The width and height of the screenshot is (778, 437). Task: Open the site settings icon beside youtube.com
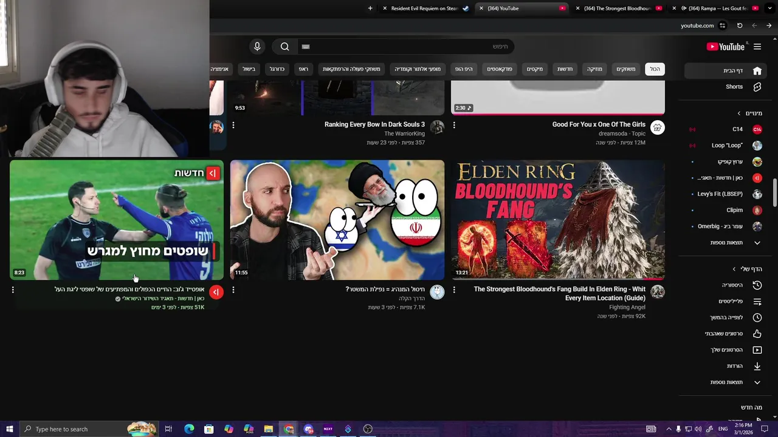pos(723,25)
